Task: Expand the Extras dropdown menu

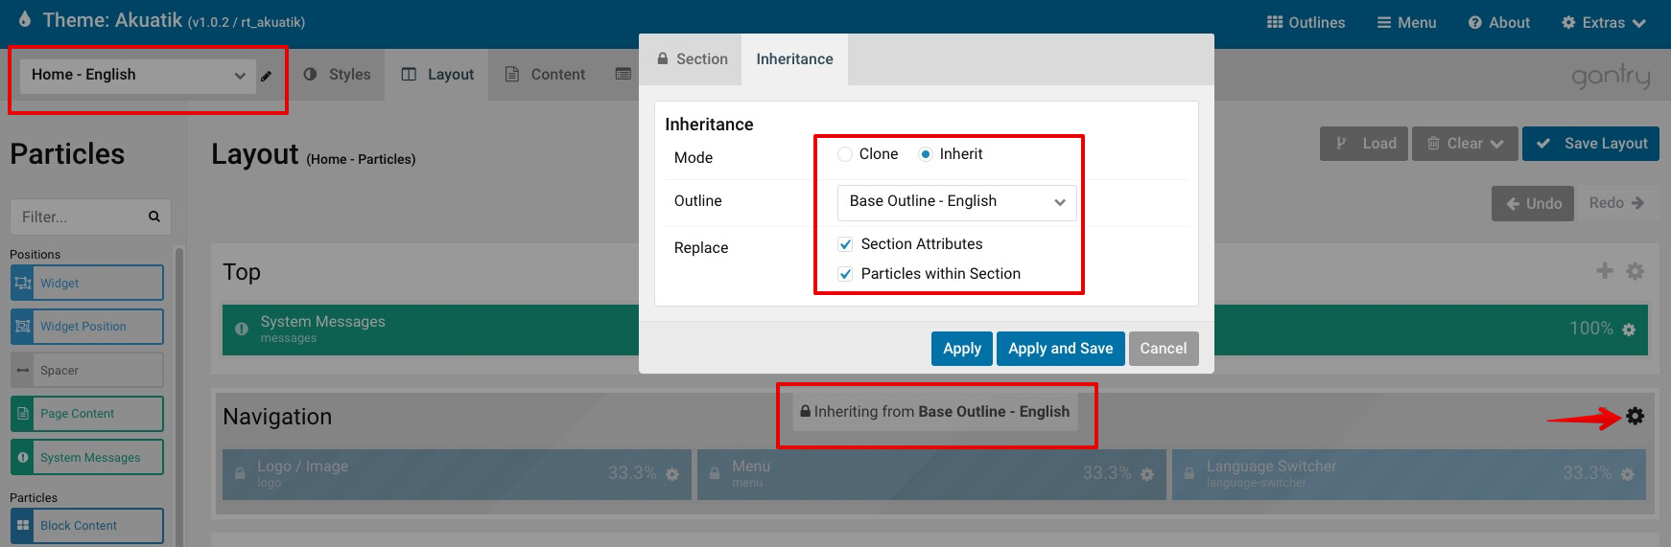Action: [1604, 23]
